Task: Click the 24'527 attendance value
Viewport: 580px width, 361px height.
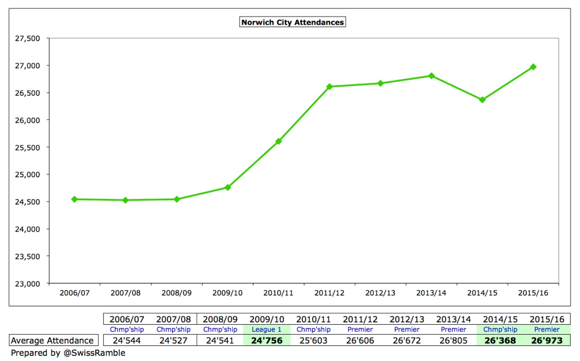Action: tap(174, 340)
